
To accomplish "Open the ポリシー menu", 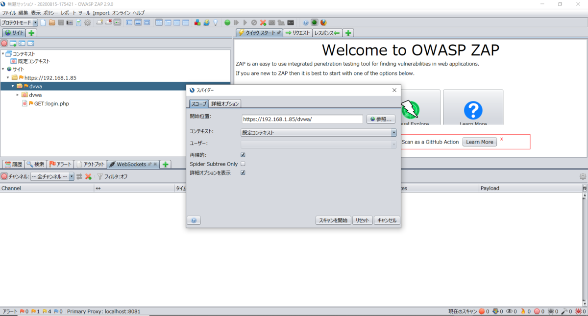I will click(50, 12).
